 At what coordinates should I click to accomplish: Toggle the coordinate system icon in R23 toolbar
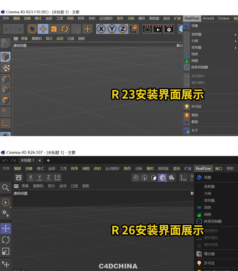tap(134, 29)
